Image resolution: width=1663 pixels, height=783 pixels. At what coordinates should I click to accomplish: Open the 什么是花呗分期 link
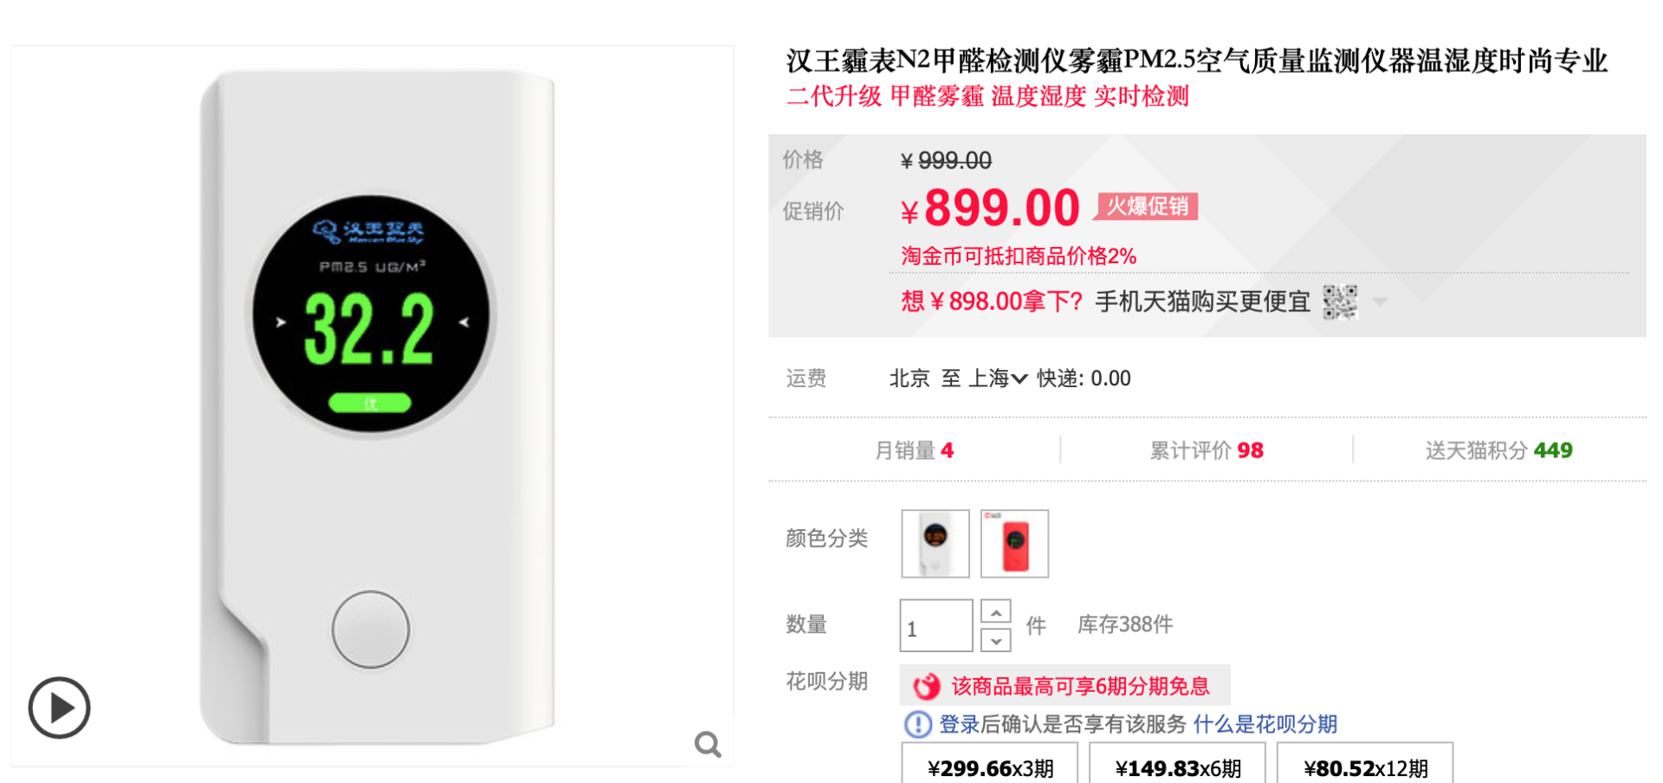click(x=1265, y=724)
